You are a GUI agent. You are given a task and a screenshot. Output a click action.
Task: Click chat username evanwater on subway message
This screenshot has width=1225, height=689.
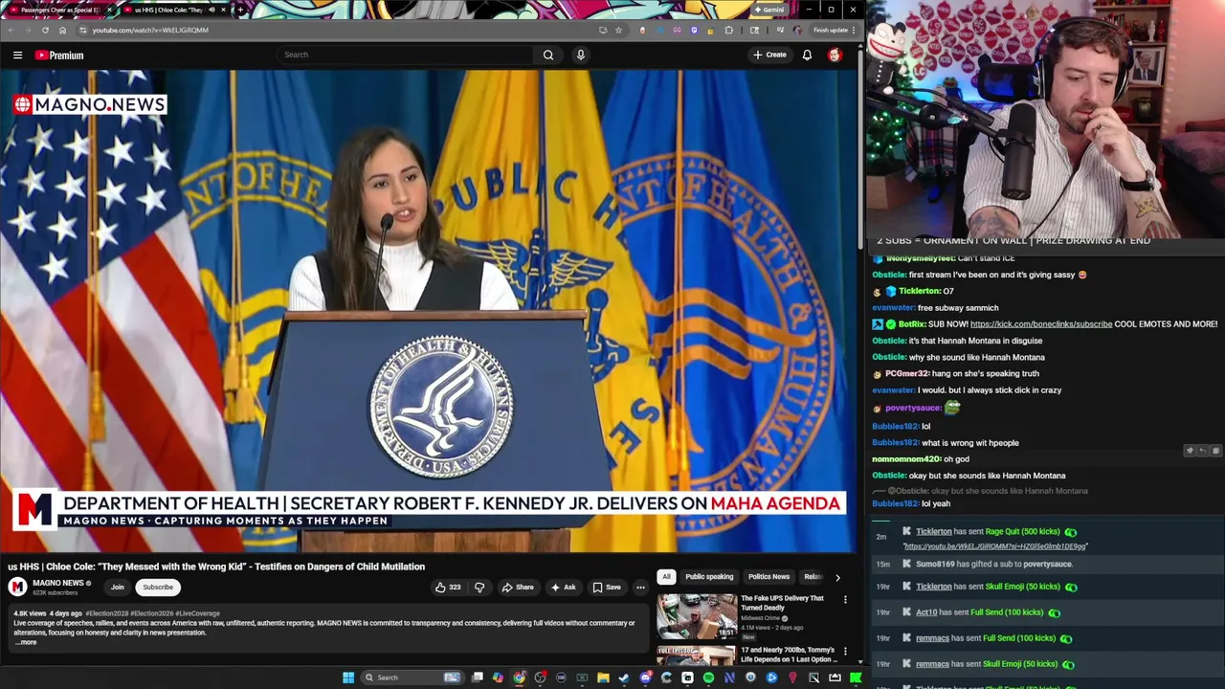[893, 308]
